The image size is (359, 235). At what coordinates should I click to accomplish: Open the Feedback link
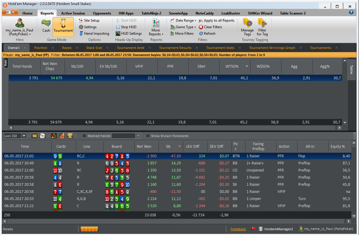click(x=238, y=229)
